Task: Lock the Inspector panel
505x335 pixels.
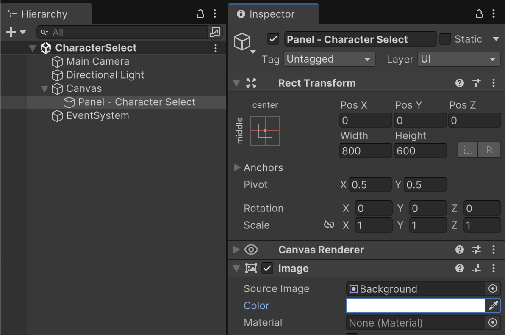Action: (479, 14)
